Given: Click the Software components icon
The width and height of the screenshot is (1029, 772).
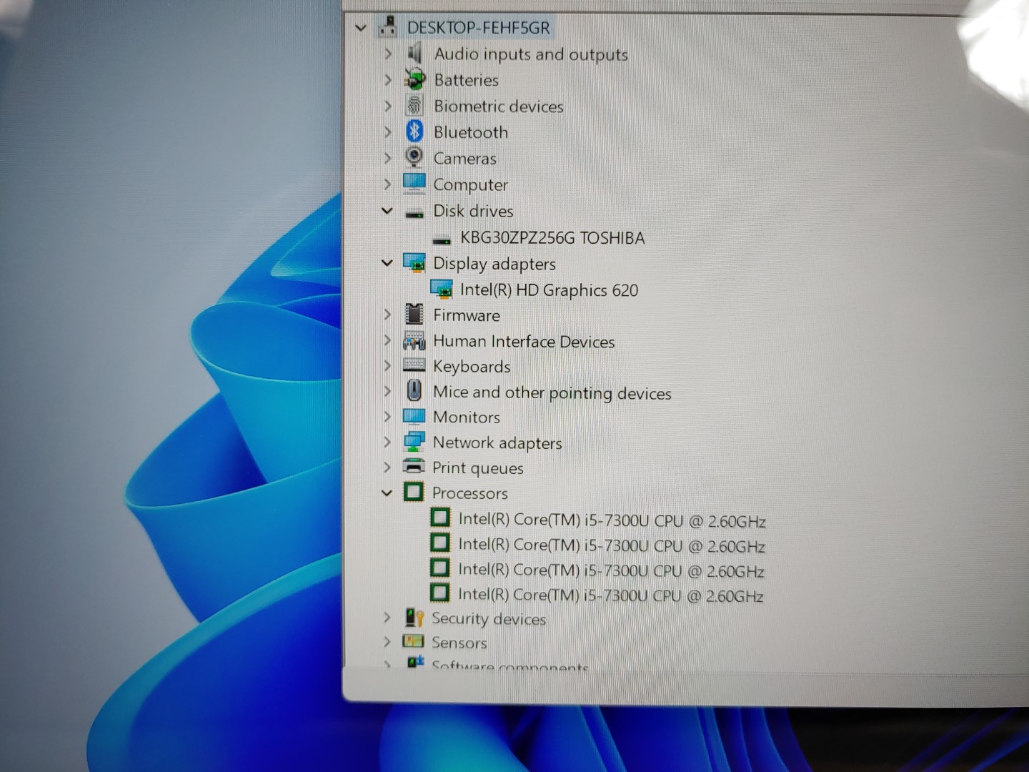Looking at the screenshot, I should pyautogui.click(x=415, y=662).
